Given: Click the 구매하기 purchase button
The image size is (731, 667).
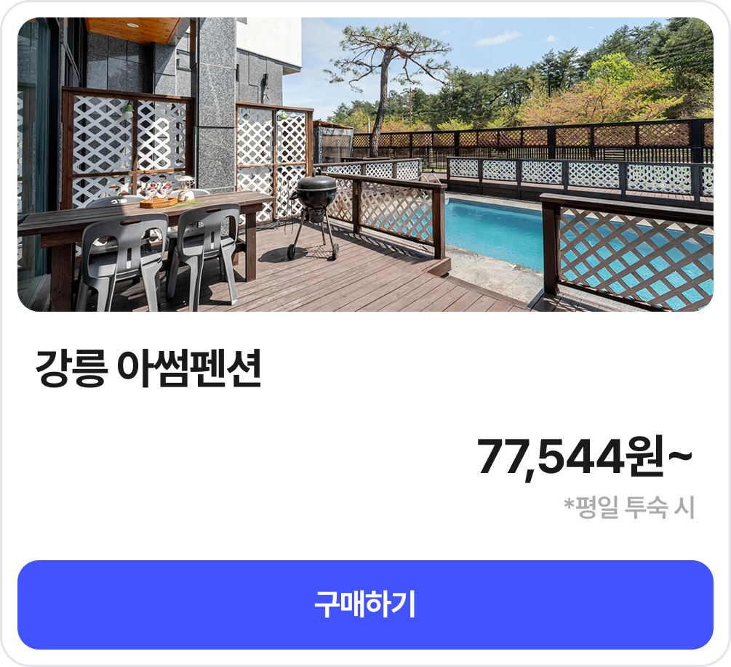Looking at the screenshot, I should point(365,605).
